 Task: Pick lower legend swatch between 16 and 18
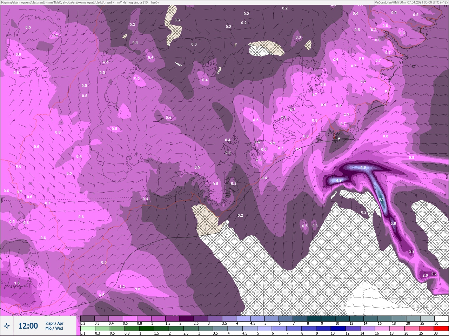pos(382,329)
